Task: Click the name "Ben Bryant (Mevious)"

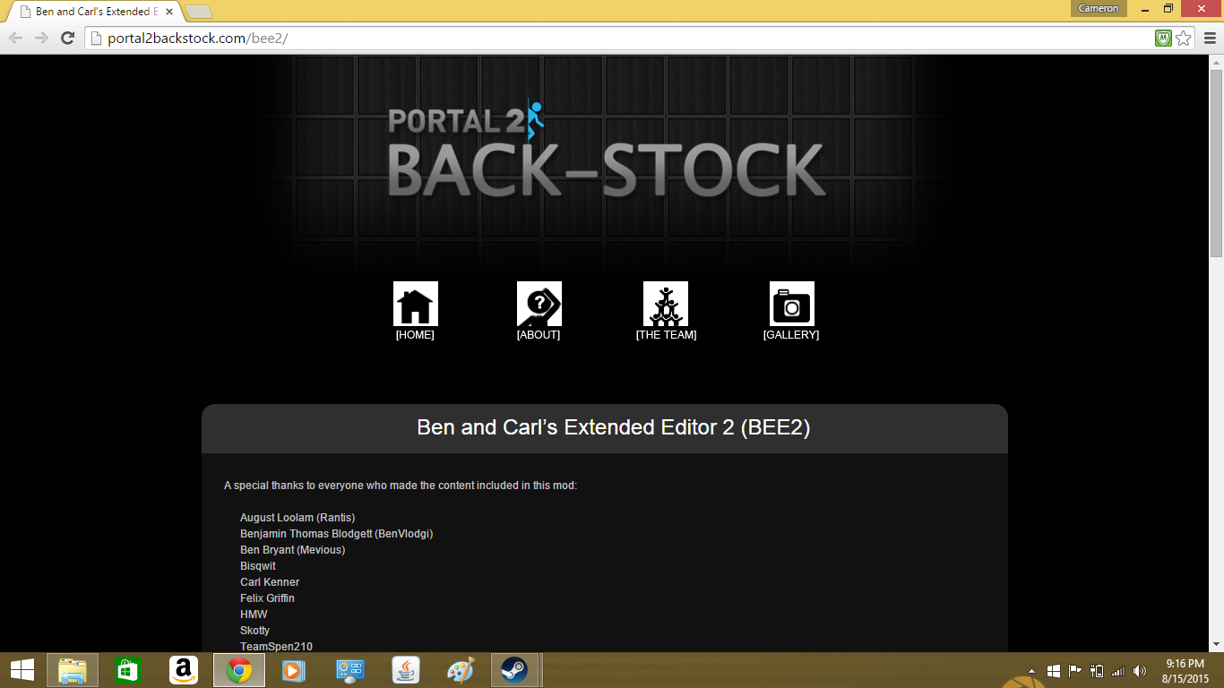Action: click(x=292, y=550)
